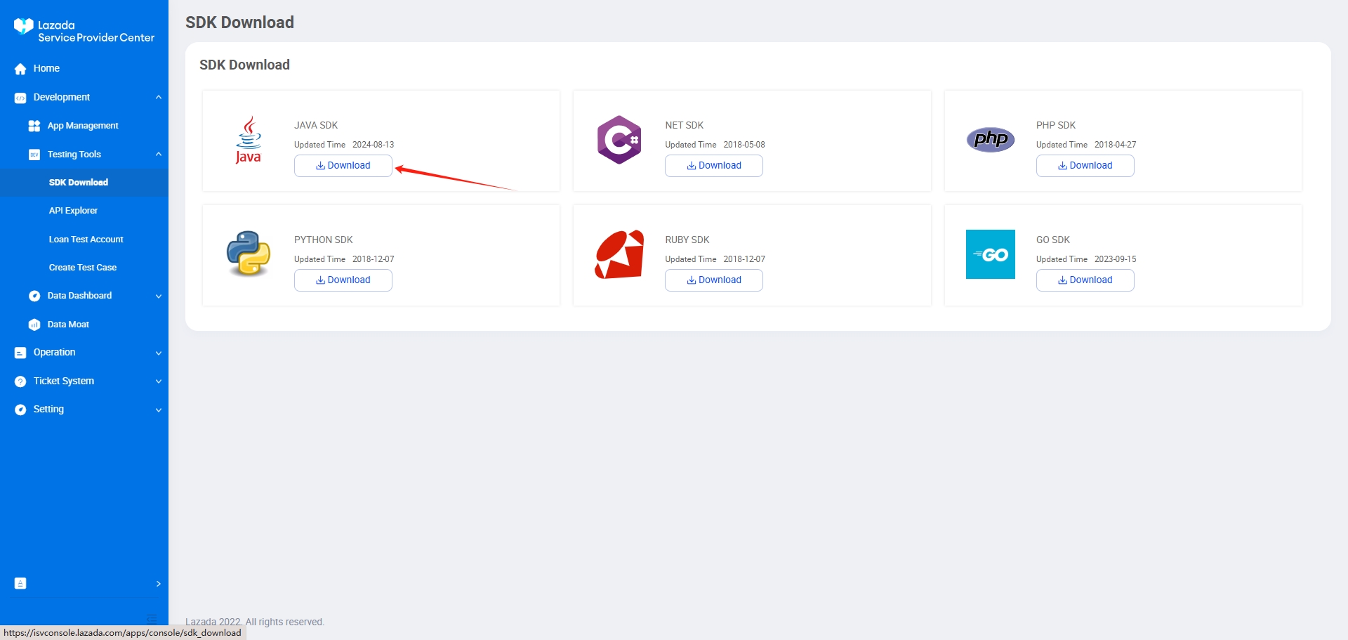Click the RUBY SDK title text
1348x640 pixels.
[x=687, y=240]
